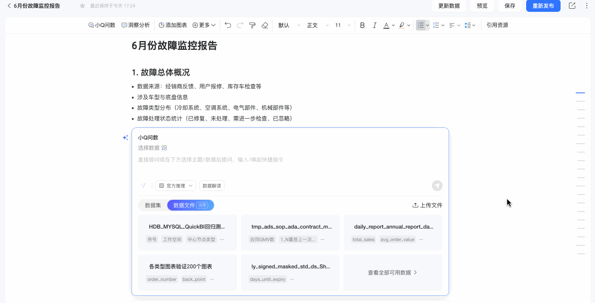The height and width of the screenshot is (303, 595).
Task: Open the 官方推理 dropdown
Action: pyautogui.click(x=176, y=186)
